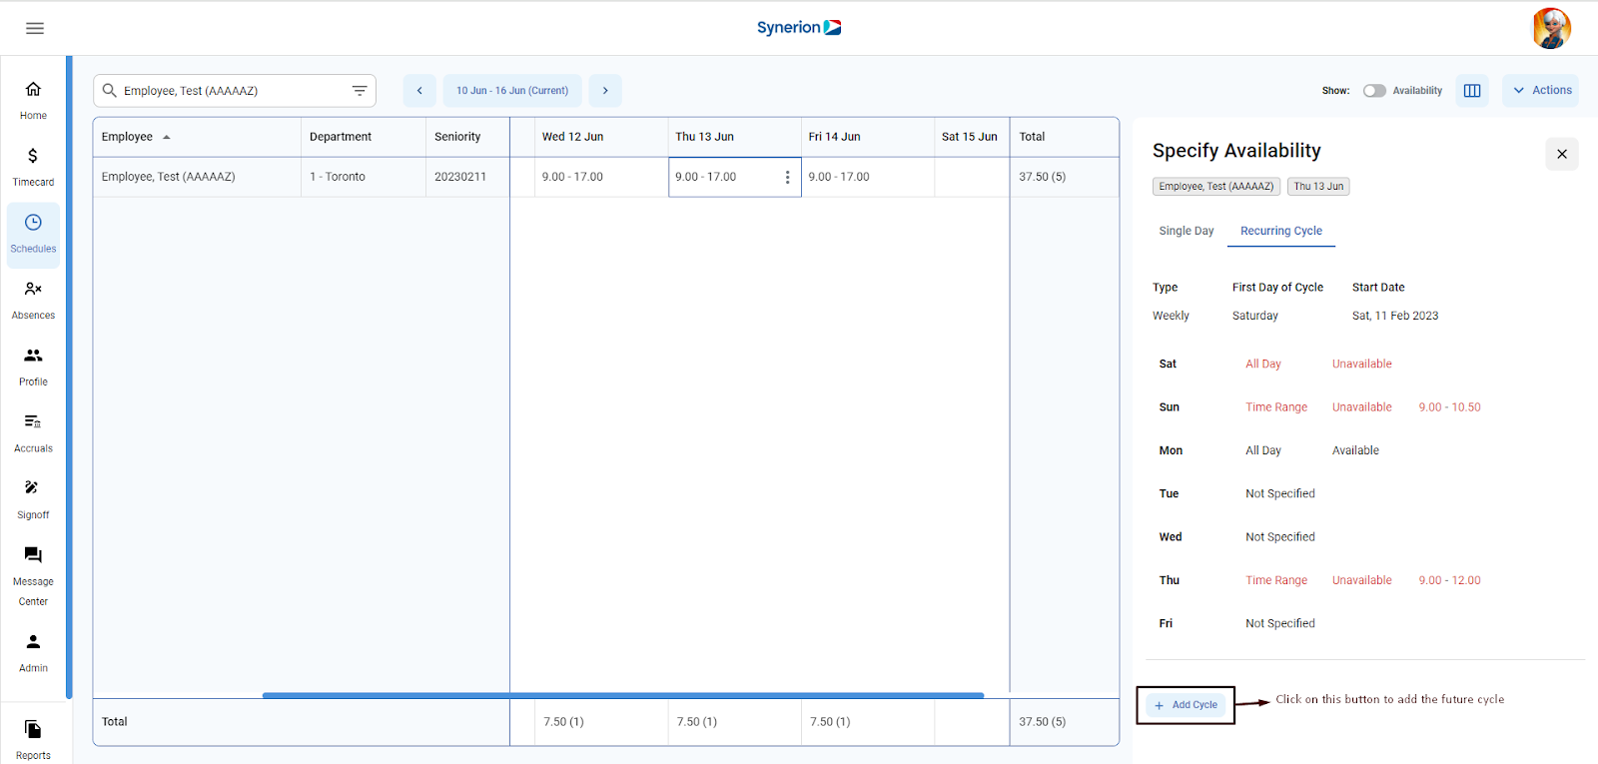Click the Add Cycle button
1598x764 pixels.
click(x=1186, y=705)
